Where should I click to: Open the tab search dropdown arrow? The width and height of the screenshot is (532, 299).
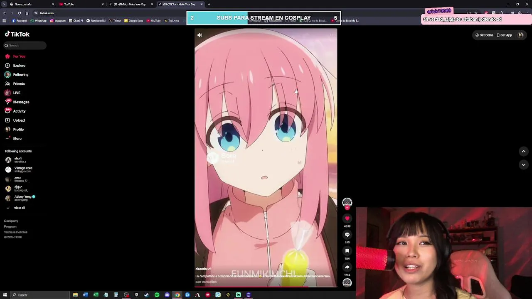pyautogui.click(x=3, y=4)
